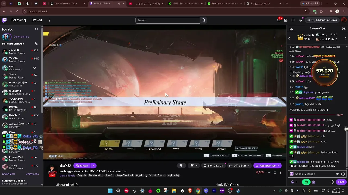Open Discord from the taskbar
This screenshot has width=348, height=195.
point(206,191)
